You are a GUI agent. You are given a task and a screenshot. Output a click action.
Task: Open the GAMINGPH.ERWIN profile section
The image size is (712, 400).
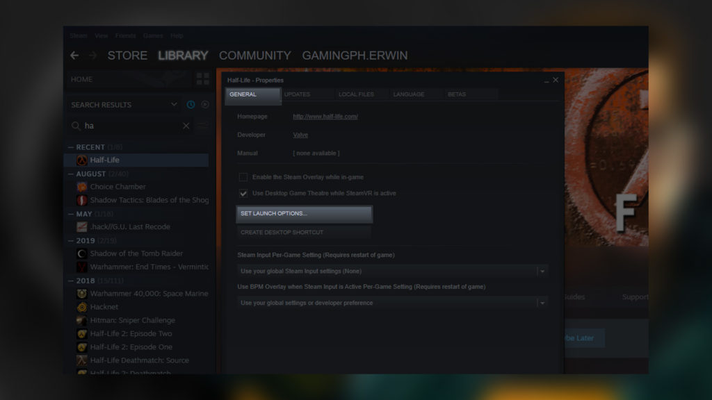click(355, 56)
